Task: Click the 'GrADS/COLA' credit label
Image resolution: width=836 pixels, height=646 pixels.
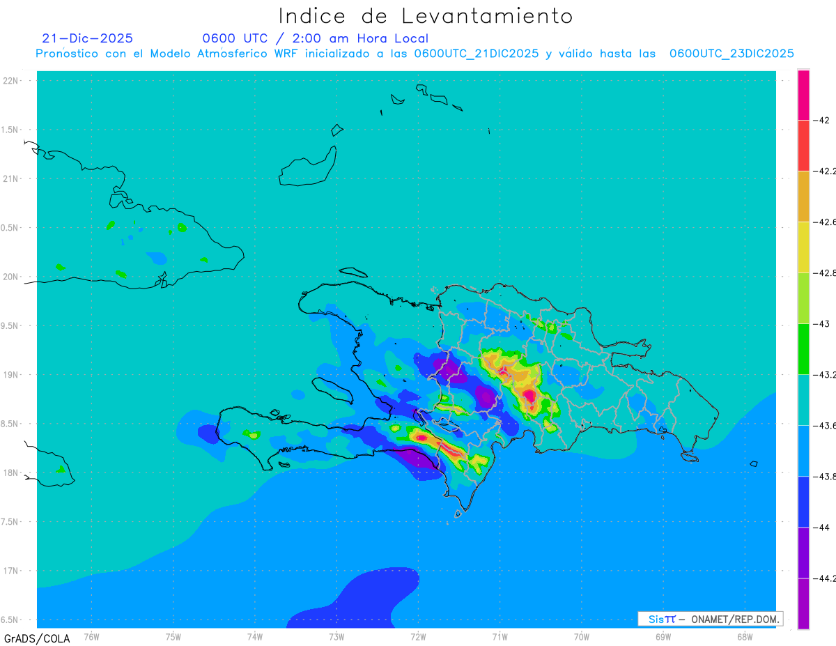Action: point(37,638)
